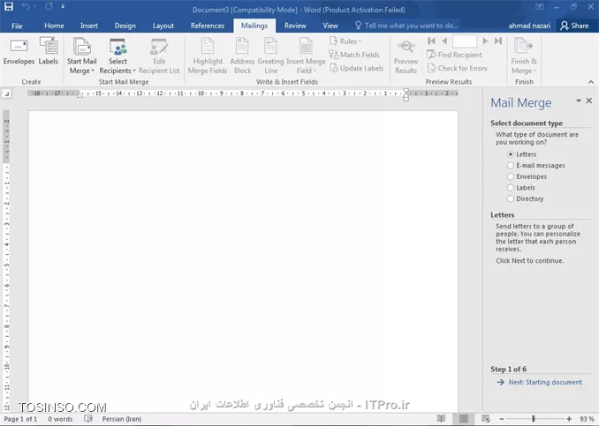599x426 pixels.
Task: Click Page 1 of 1 indicator
Action: pyautogui.click(x=20, y=419)
